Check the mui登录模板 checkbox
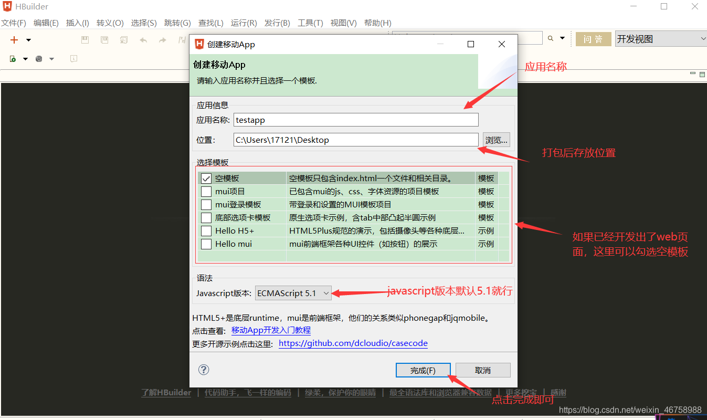This screenshot has height=420, width=707. 206,205
